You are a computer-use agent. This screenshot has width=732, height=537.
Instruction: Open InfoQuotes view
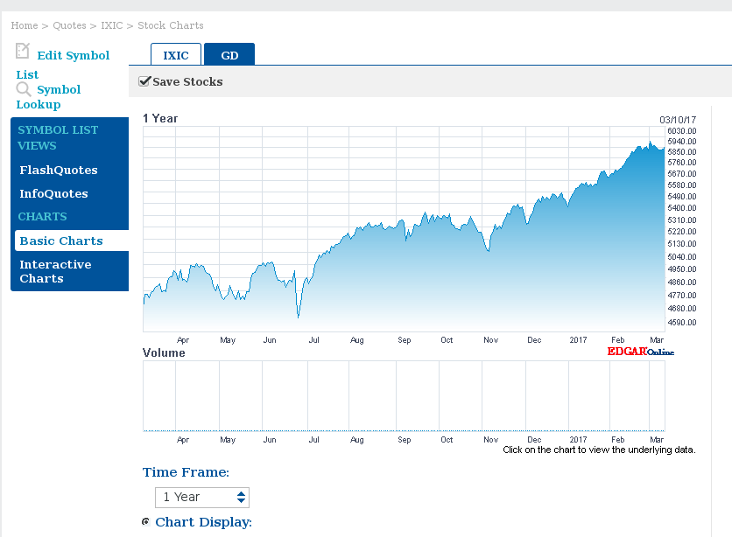53,194
